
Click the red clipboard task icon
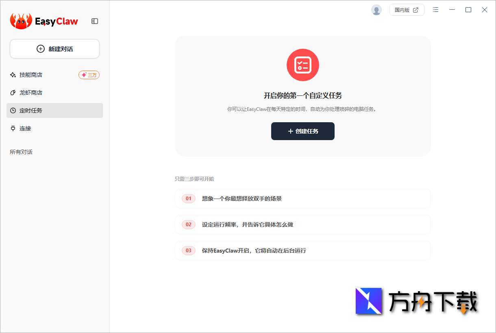(303, 65)
